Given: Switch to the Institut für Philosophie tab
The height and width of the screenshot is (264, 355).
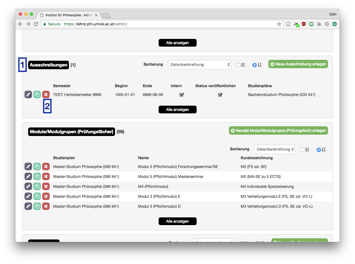Looking at the screenshot, I should pyautogui.click(x=69, y=15).
